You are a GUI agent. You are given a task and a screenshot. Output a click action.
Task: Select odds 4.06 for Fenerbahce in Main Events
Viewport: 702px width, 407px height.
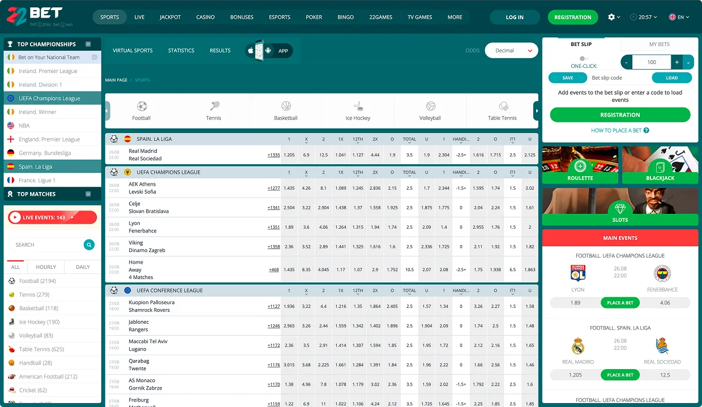(665, 303)
